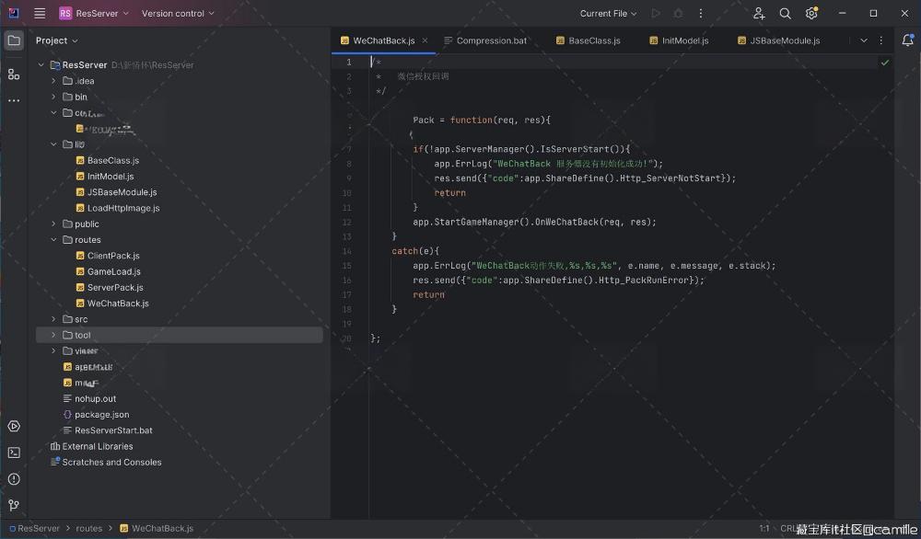
Task: Expand the src folder in tree
Action: tap(53, 319)
